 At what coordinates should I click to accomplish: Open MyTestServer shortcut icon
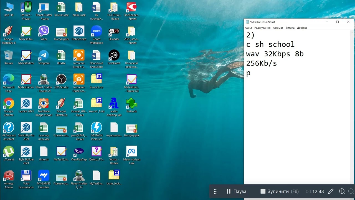pos(26,81)
